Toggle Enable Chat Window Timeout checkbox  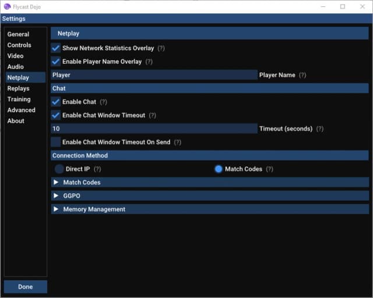56,115
